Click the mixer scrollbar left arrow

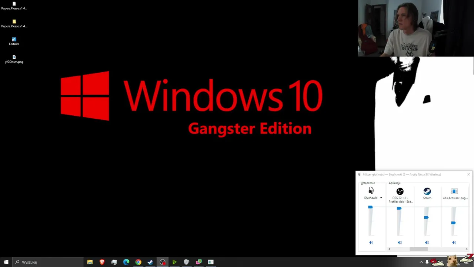(389, 249)
